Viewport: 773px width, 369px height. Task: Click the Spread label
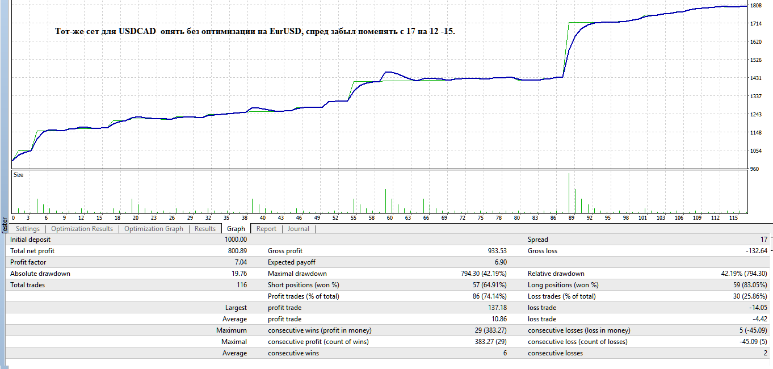coord(538,240)
